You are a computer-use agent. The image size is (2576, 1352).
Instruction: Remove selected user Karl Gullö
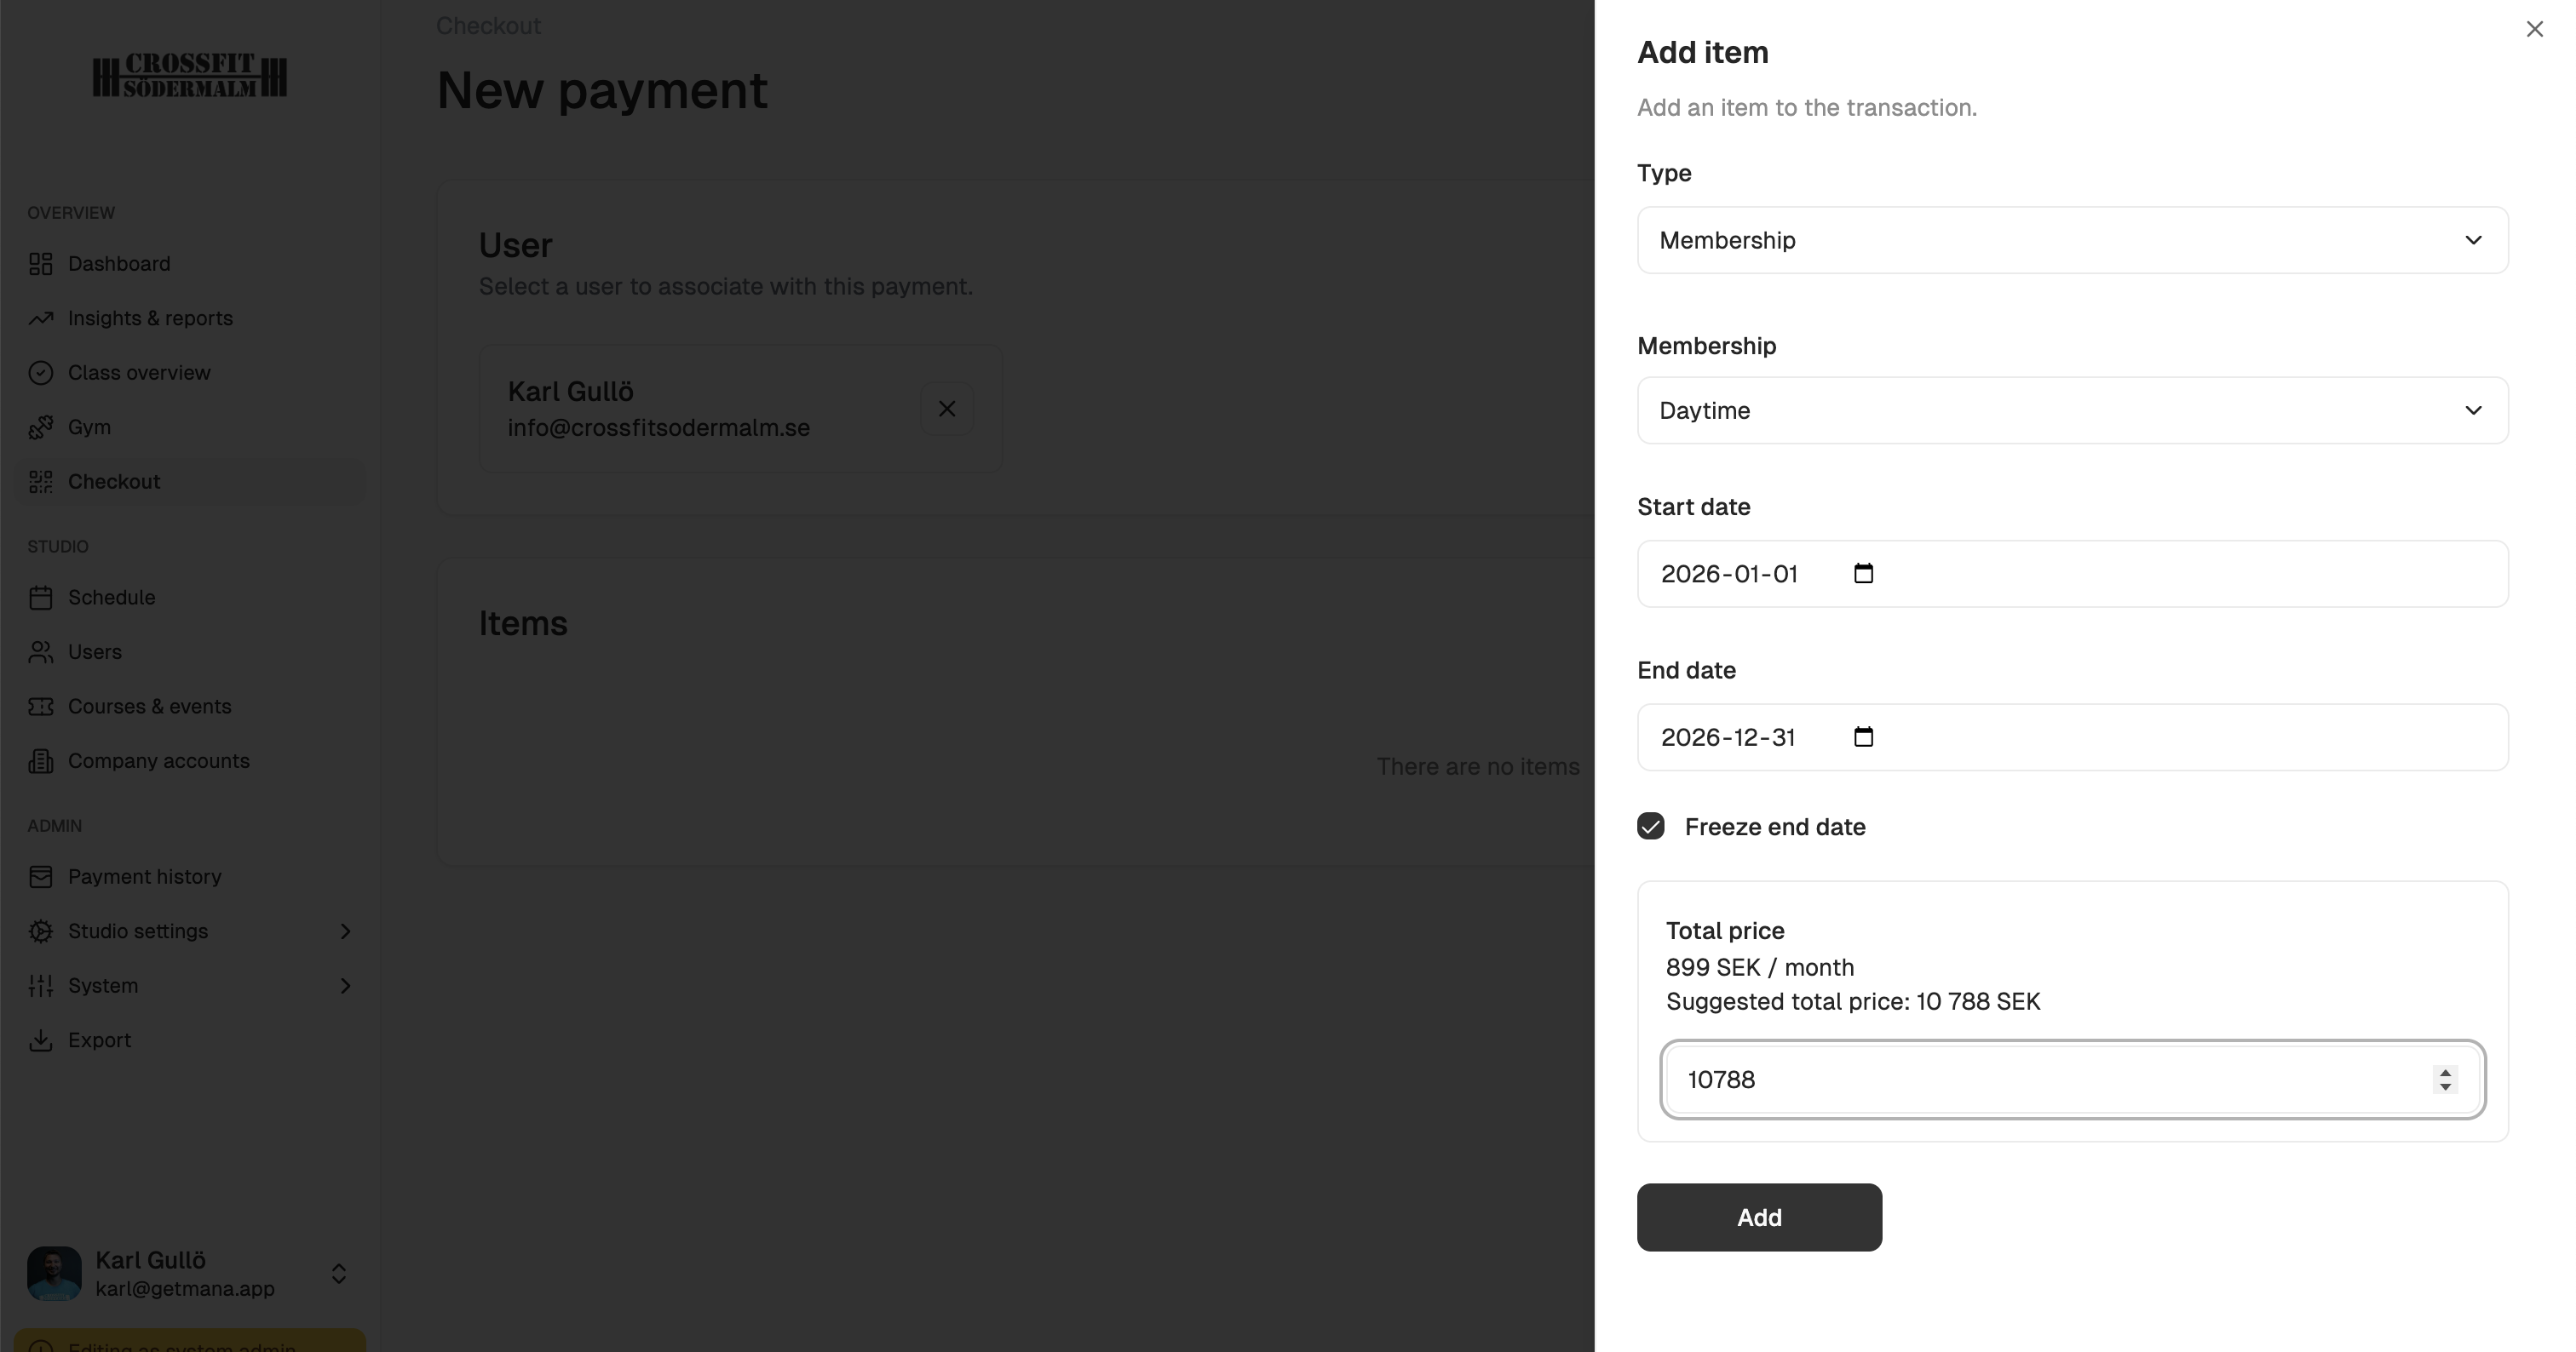946,409
